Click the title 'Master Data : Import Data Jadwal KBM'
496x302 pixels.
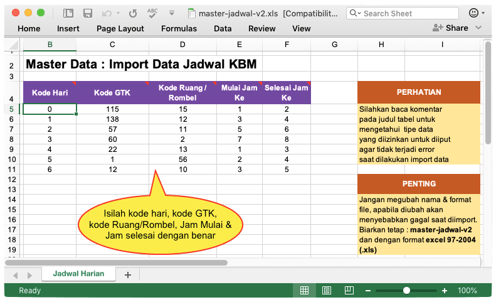click(x=141, y=64)
